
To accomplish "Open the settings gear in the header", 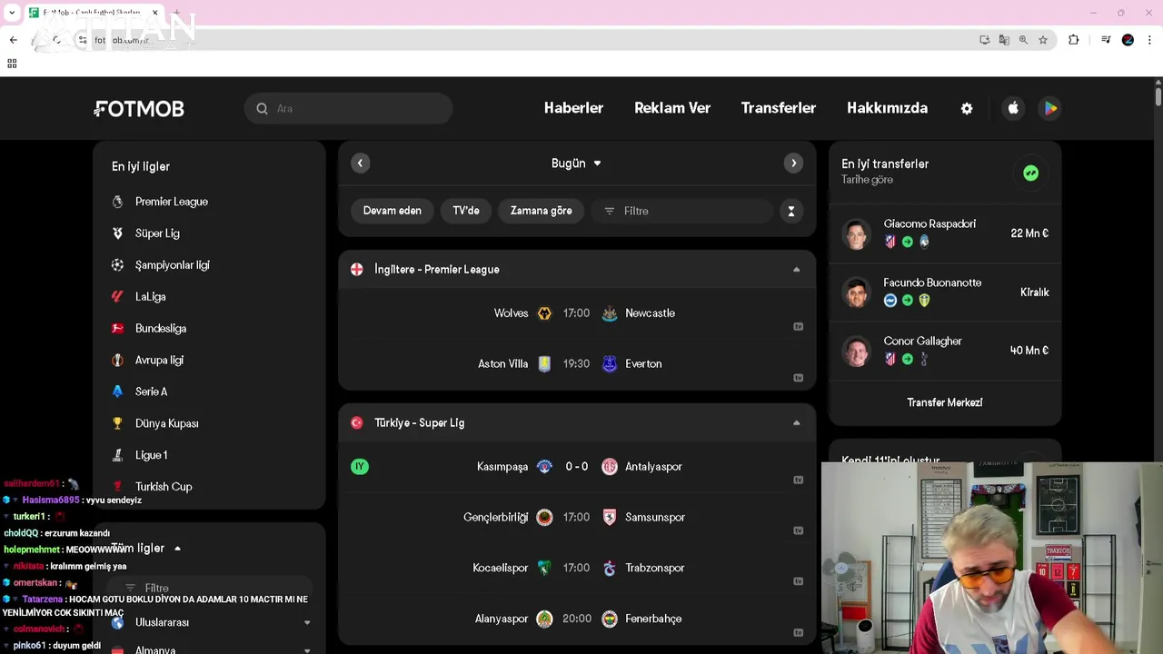I will [x=967, y=108].
